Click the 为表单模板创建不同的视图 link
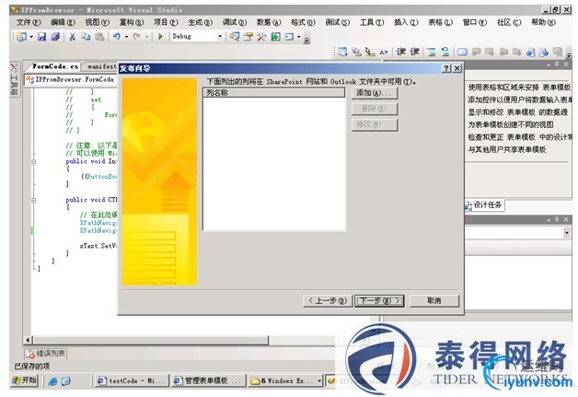 click(511, 124)
